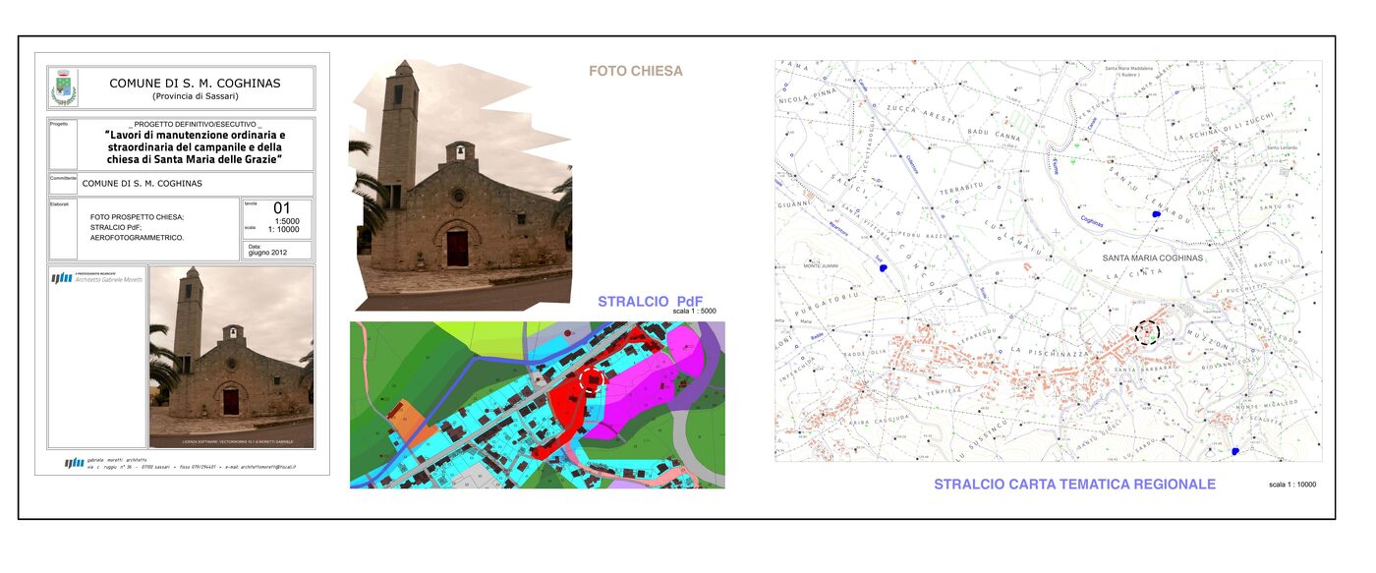Viewport: 1376px width, 573px height.
Task: Click the municipal coat of arms crest
Action: tap(63, 87)
